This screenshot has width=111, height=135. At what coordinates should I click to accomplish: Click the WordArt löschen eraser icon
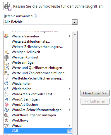(x=6, y=105)
